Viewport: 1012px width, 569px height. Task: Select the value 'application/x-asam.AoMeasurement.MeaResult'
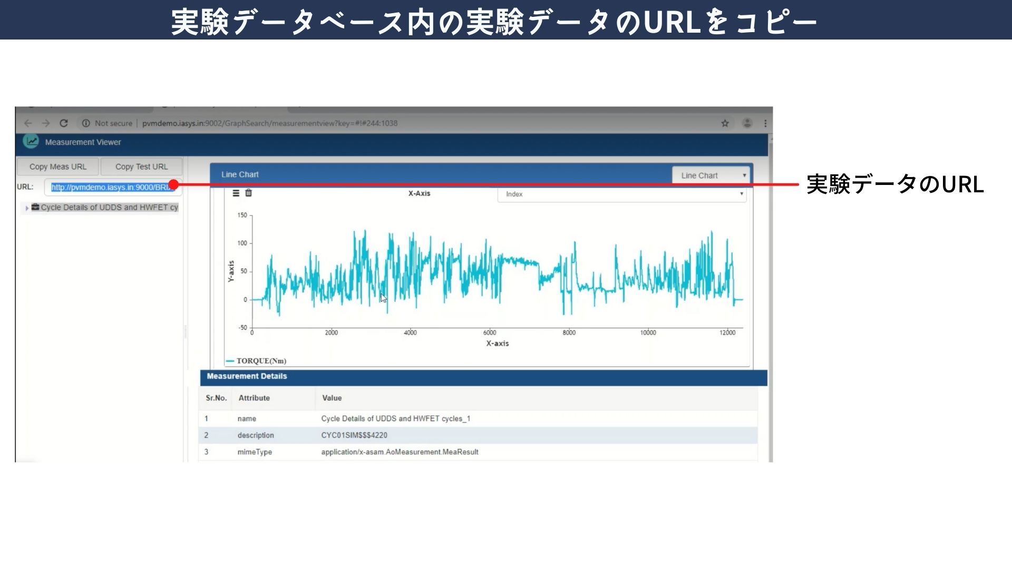click(400, 452)
